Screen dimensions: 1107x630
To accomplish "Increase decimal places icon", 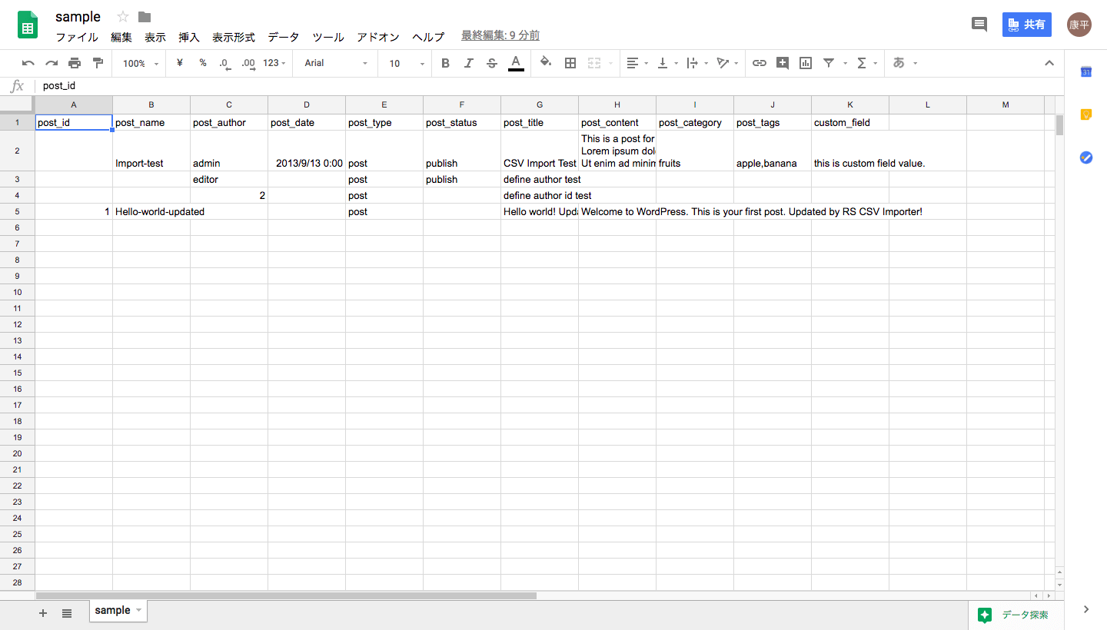I will 248,64.
